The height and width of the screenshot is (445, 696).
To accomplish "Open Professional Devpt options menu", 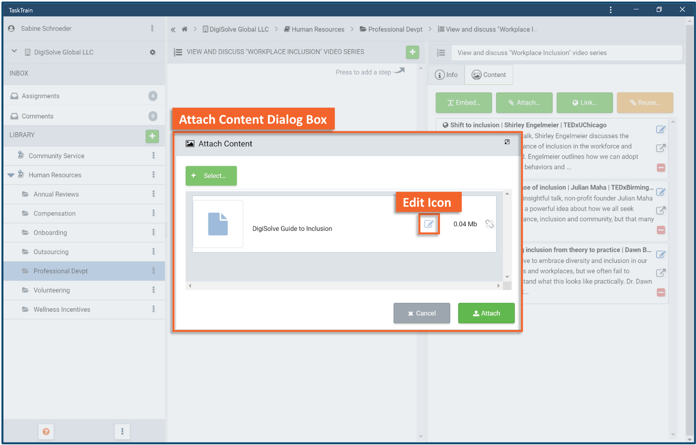I will [x=153, y=271].
